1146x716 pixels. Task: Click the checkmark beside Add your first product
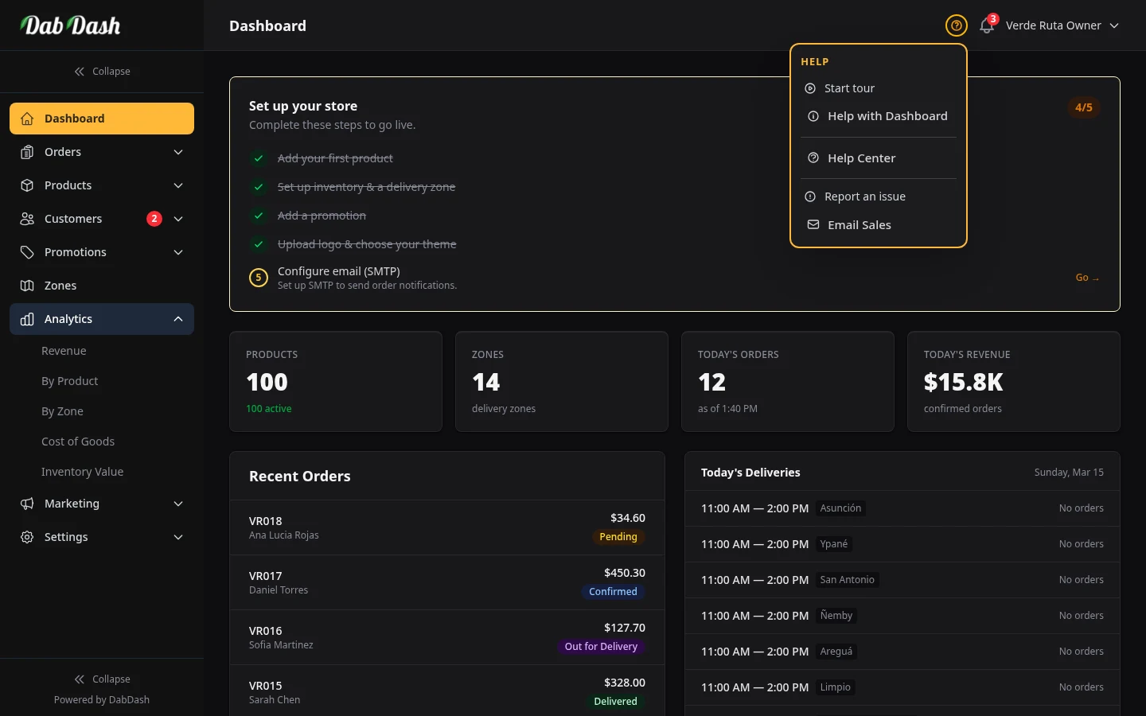(258, 158)
